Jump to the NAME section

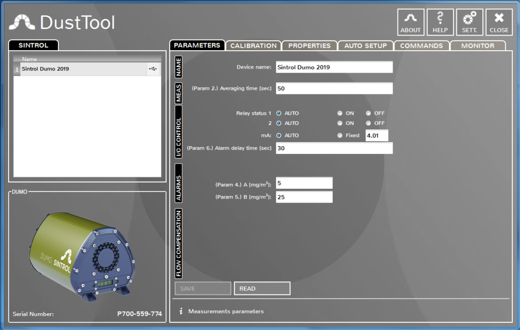click(x=178, y=67)
